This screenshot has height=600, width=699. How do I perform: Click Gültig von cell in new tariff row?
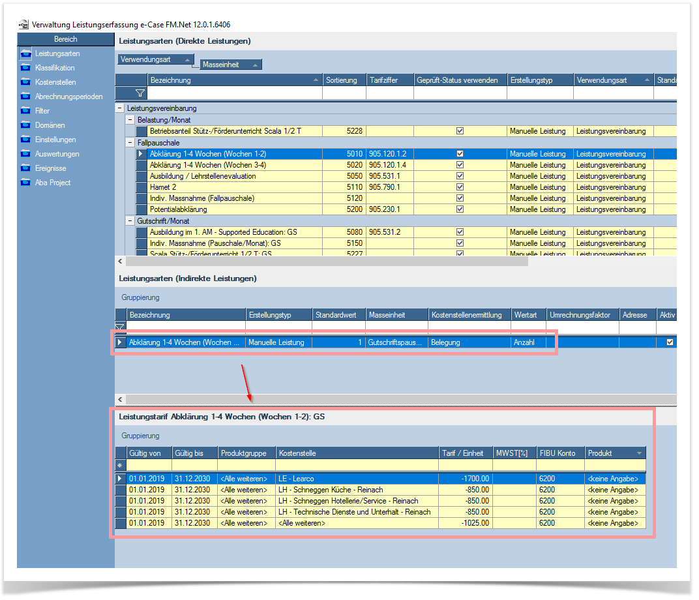coord(149,466)
